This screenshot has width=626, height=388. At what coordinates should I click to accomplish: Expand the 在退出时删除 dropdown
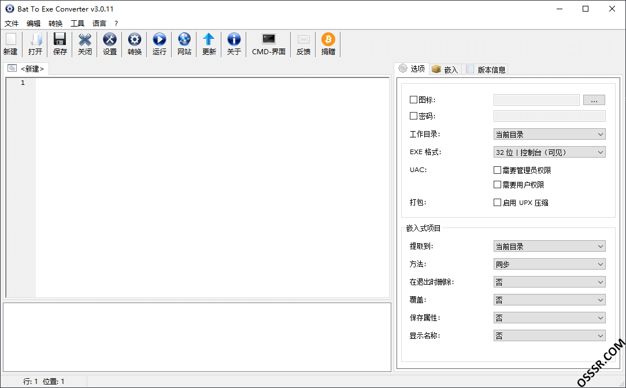point(549,282)
